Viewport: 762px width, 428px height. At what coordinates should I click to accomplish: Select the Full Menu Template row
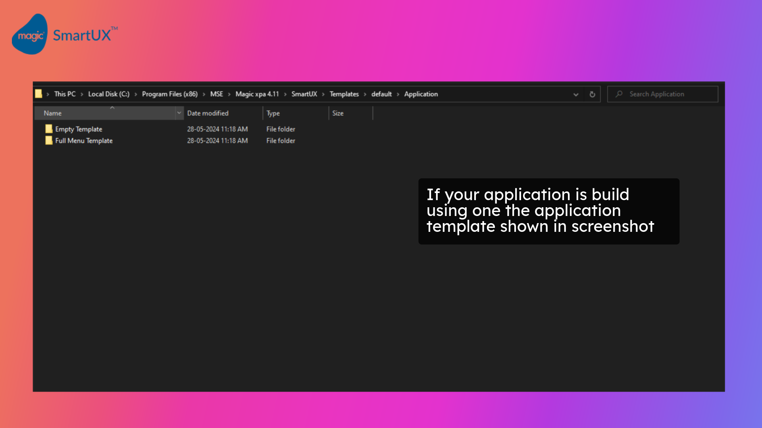(83, 141)
